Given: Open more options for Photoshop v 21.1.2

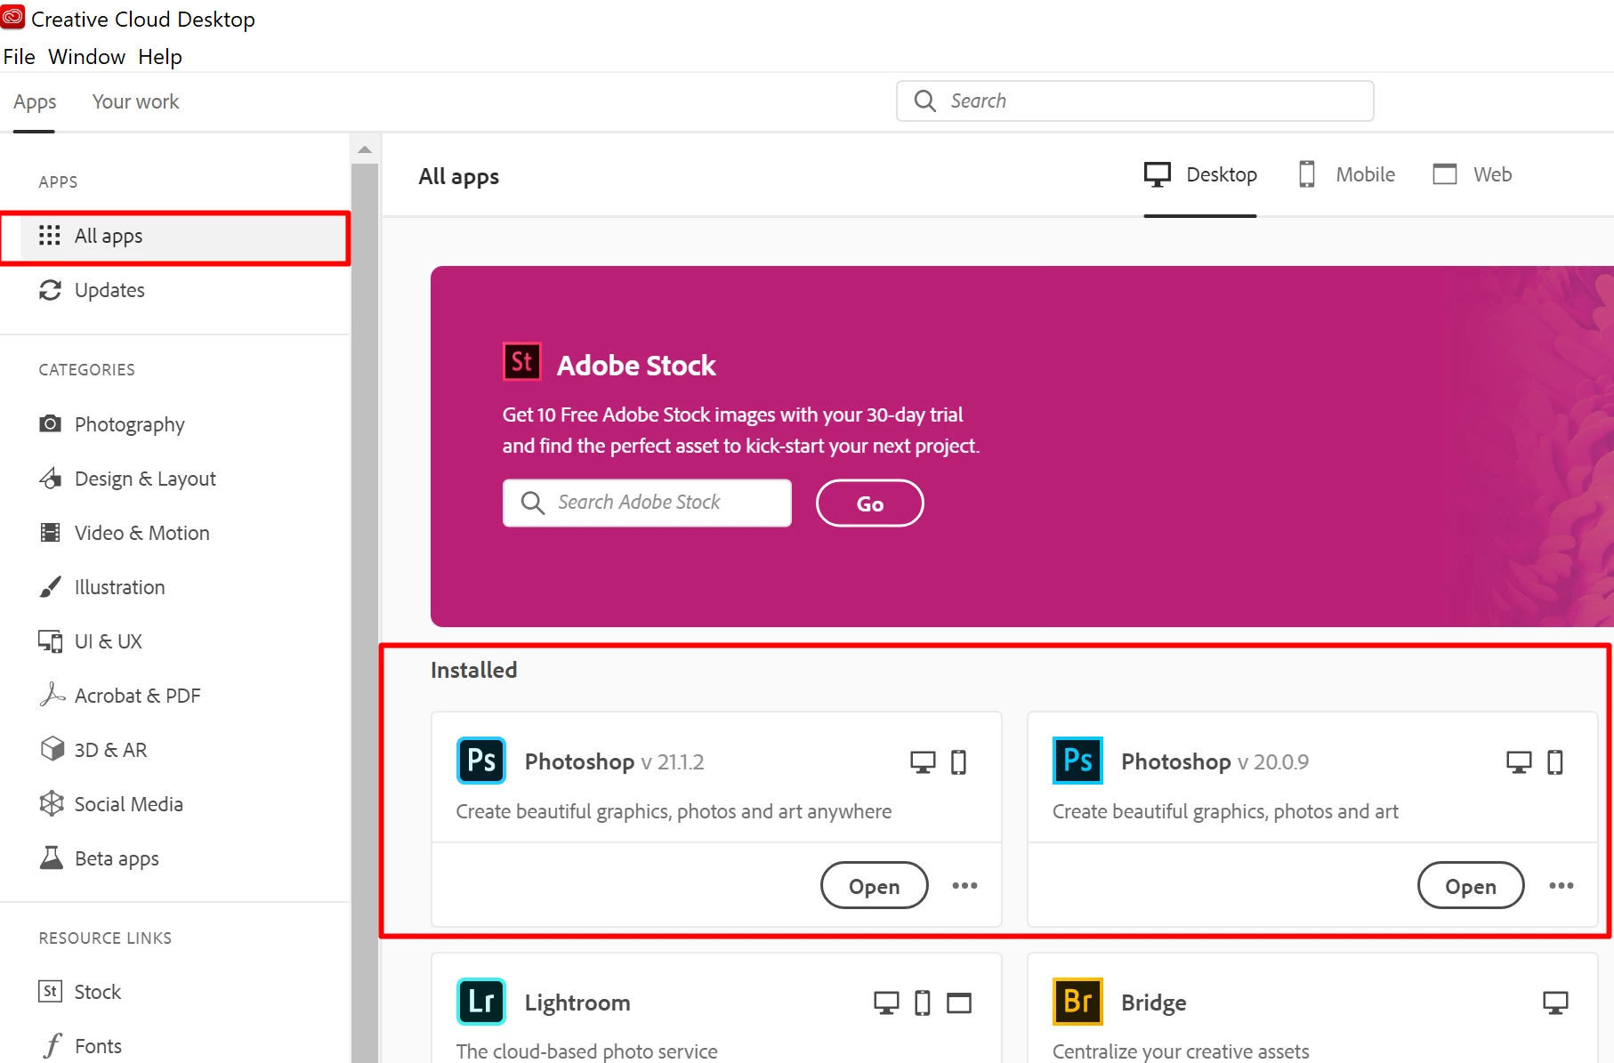Looking at the screenshot, I should coord(964,886).
